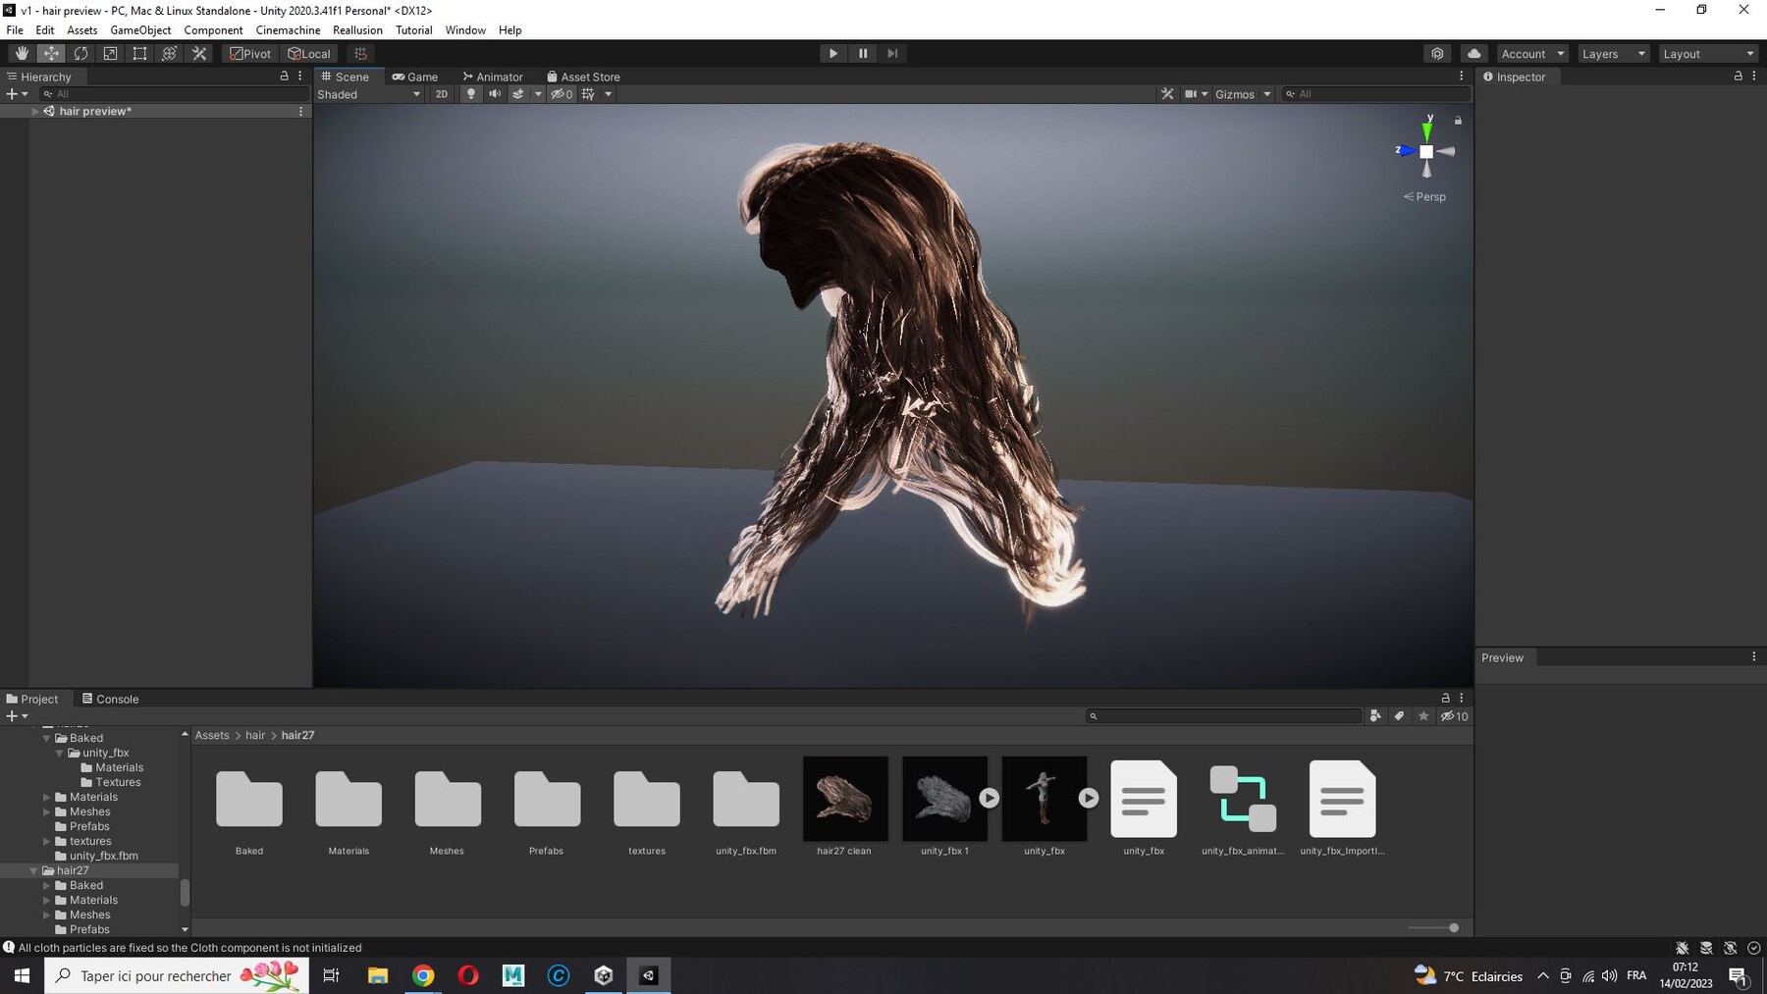Toggle scene lighting bulb

click(471, 94)
